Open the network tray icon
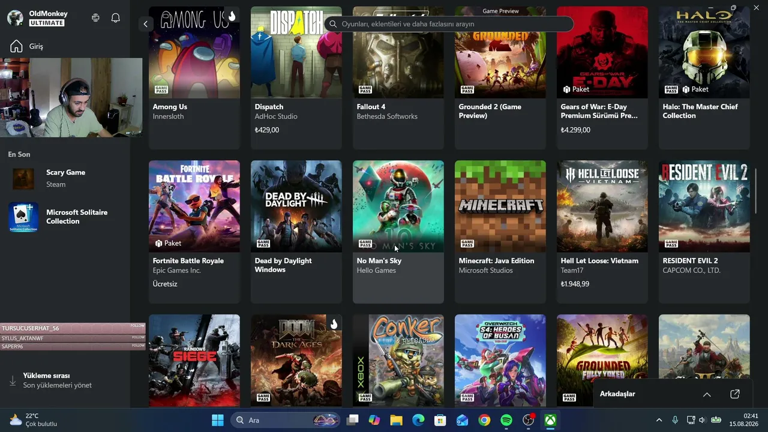Image resolution: width=768 pixels, height=432 pixels. 691,420
